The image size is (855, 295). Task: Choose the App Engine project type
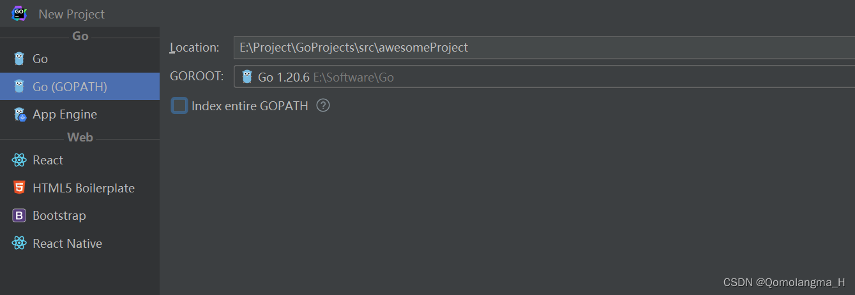(x=64, y=115)
